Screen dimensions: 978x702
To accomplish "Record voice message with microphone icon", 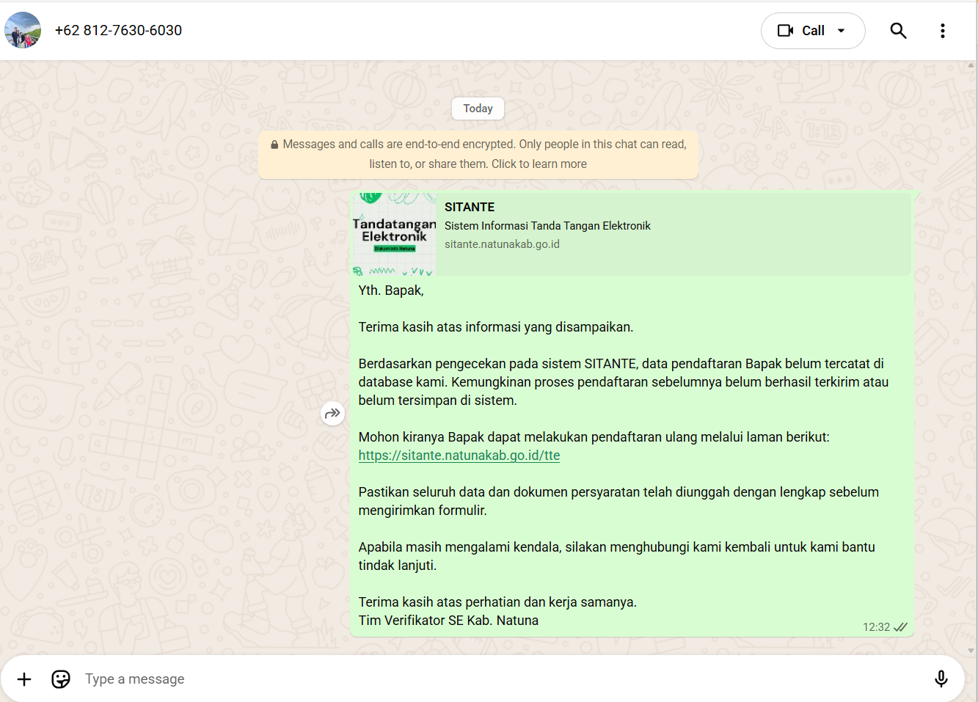I will [941, 679].
